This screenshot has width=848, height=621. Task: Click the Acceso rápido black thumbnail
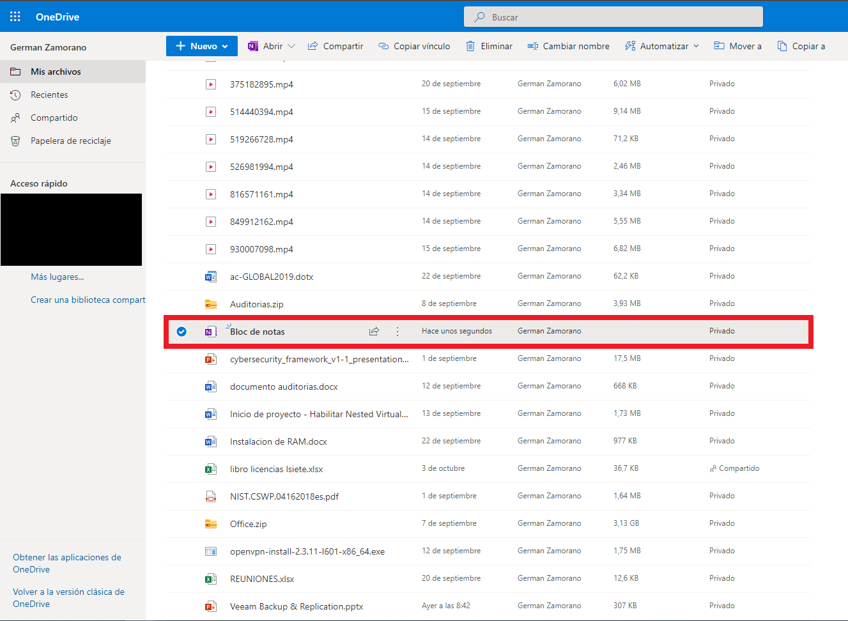pos(71,229)
